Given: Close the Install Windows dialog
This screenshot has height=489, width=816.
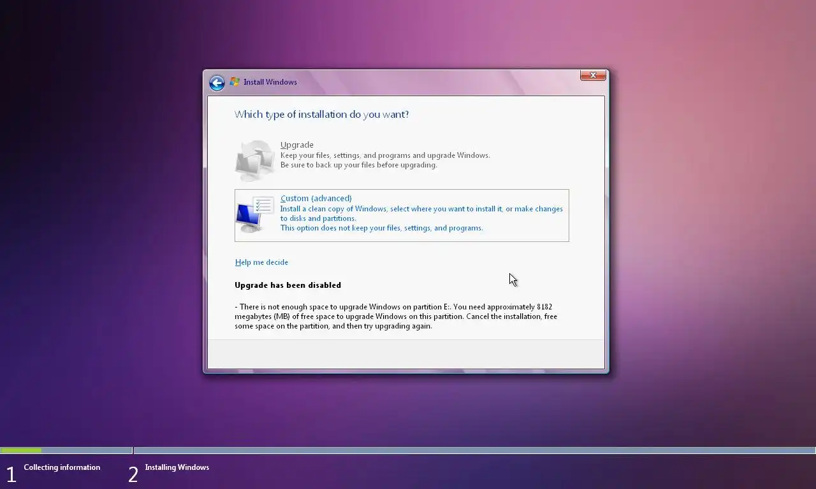Looking at the screenshot, I should coord(593,75).
